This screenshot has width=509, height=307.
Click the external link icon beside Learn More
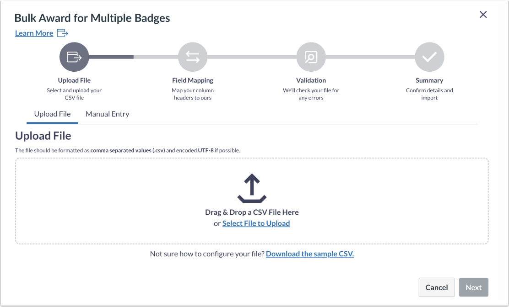tap(63, 32)
